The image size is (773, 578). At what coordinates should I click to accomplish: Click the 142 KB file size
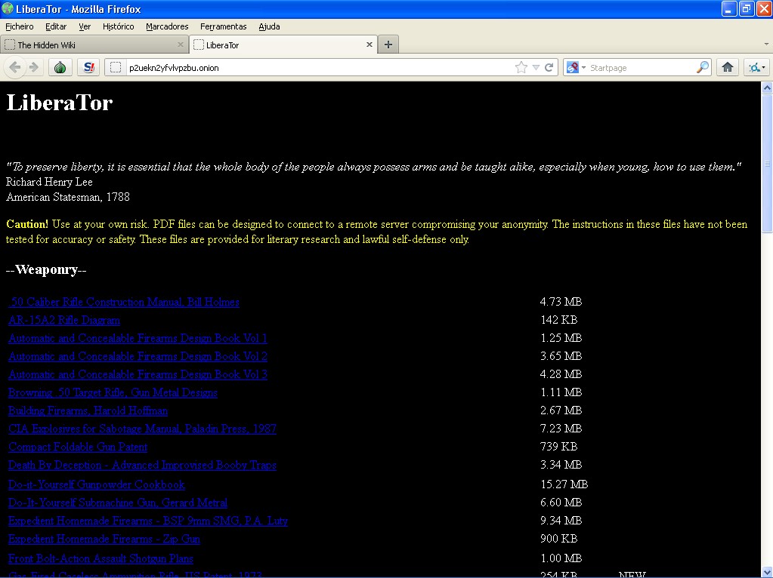558,320
